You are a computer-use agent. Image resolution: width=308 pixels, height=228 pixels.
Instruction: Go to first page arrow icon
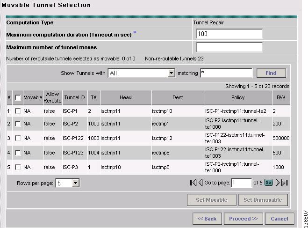pyautogui.click(x=193, y=183)
